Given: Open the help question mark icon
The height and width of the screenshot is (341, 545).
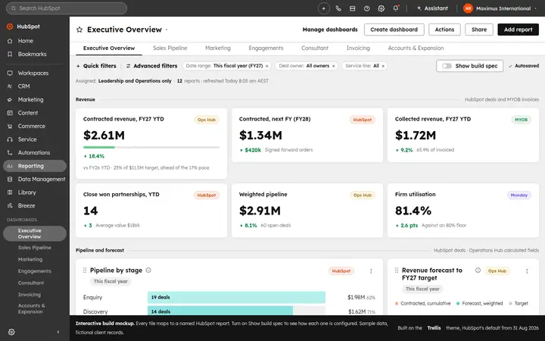Looking at the screenshot, I should point(366,8).
